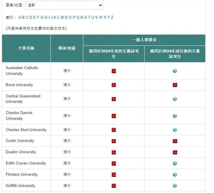Open the 國家/地區 dropdown showing 全部
The height and width of the screenshot is (193, 214).
tap(64, 5)
